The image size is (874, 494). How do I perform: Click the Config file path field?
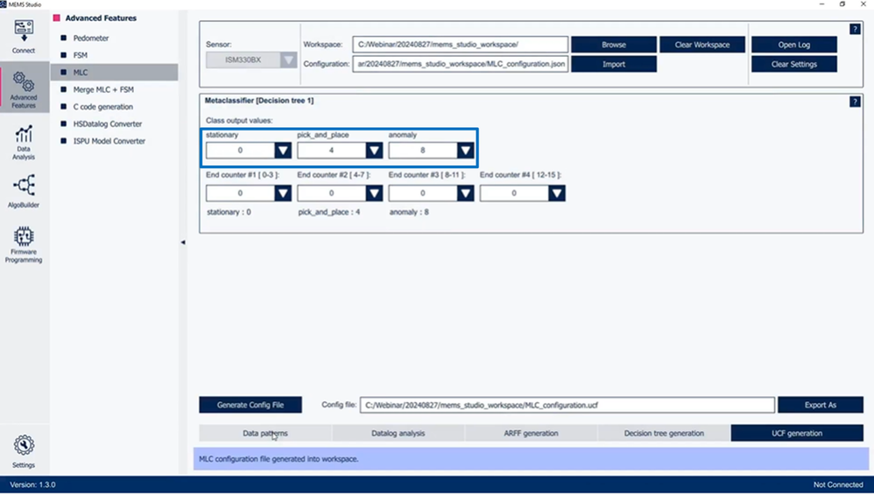[x=567, y=405]
